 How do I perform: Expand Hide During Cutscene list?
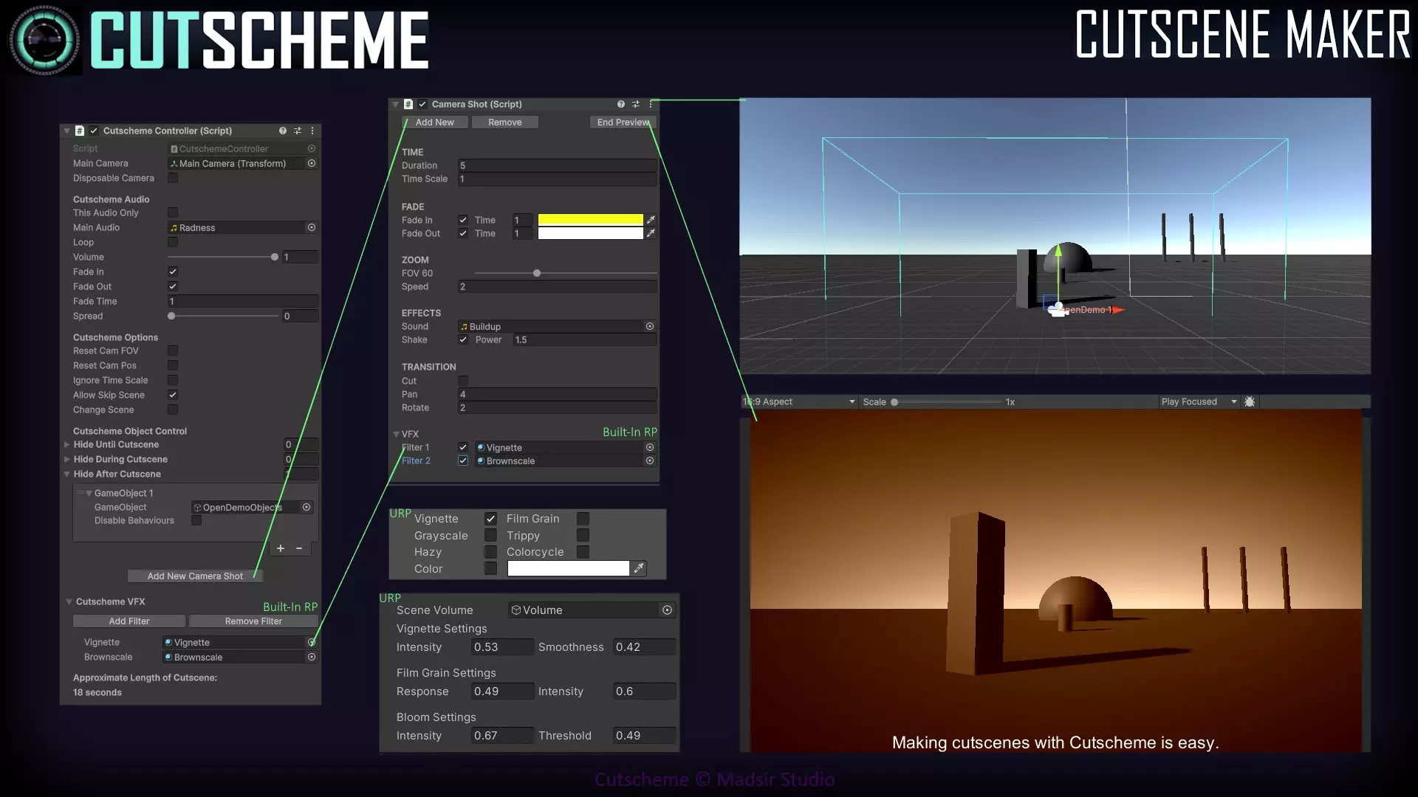[x=67, y=459]
